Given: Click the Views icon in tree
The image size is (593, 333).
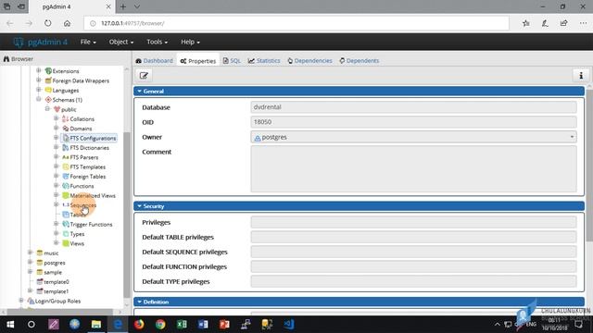Looking at the screenshot, I should pyautogui.click(x=66, y=243).
